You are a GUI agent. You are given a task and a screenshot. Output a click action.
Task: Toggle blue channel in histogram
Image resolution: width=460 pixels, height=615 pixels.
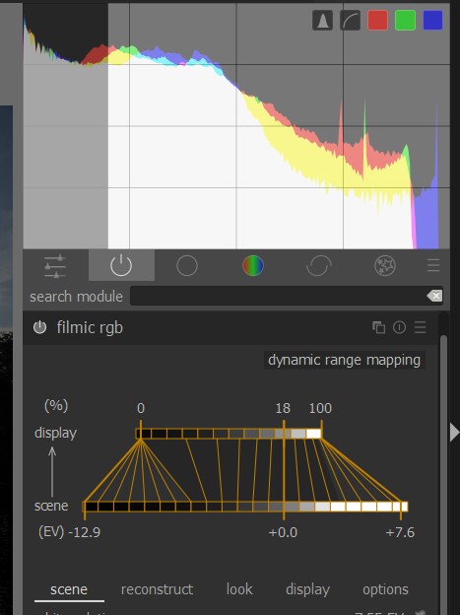click(433, 20)
